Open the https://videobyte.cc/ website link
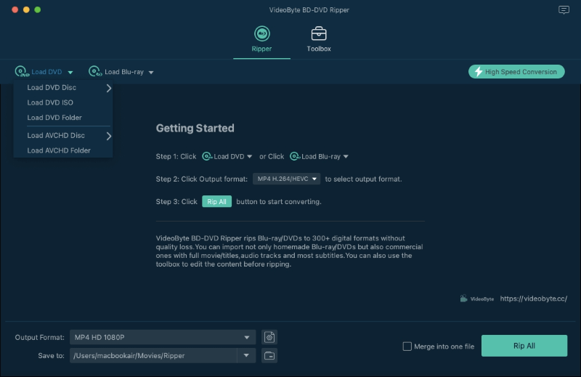This screenshot has height=377, width=581. (533, 299)
